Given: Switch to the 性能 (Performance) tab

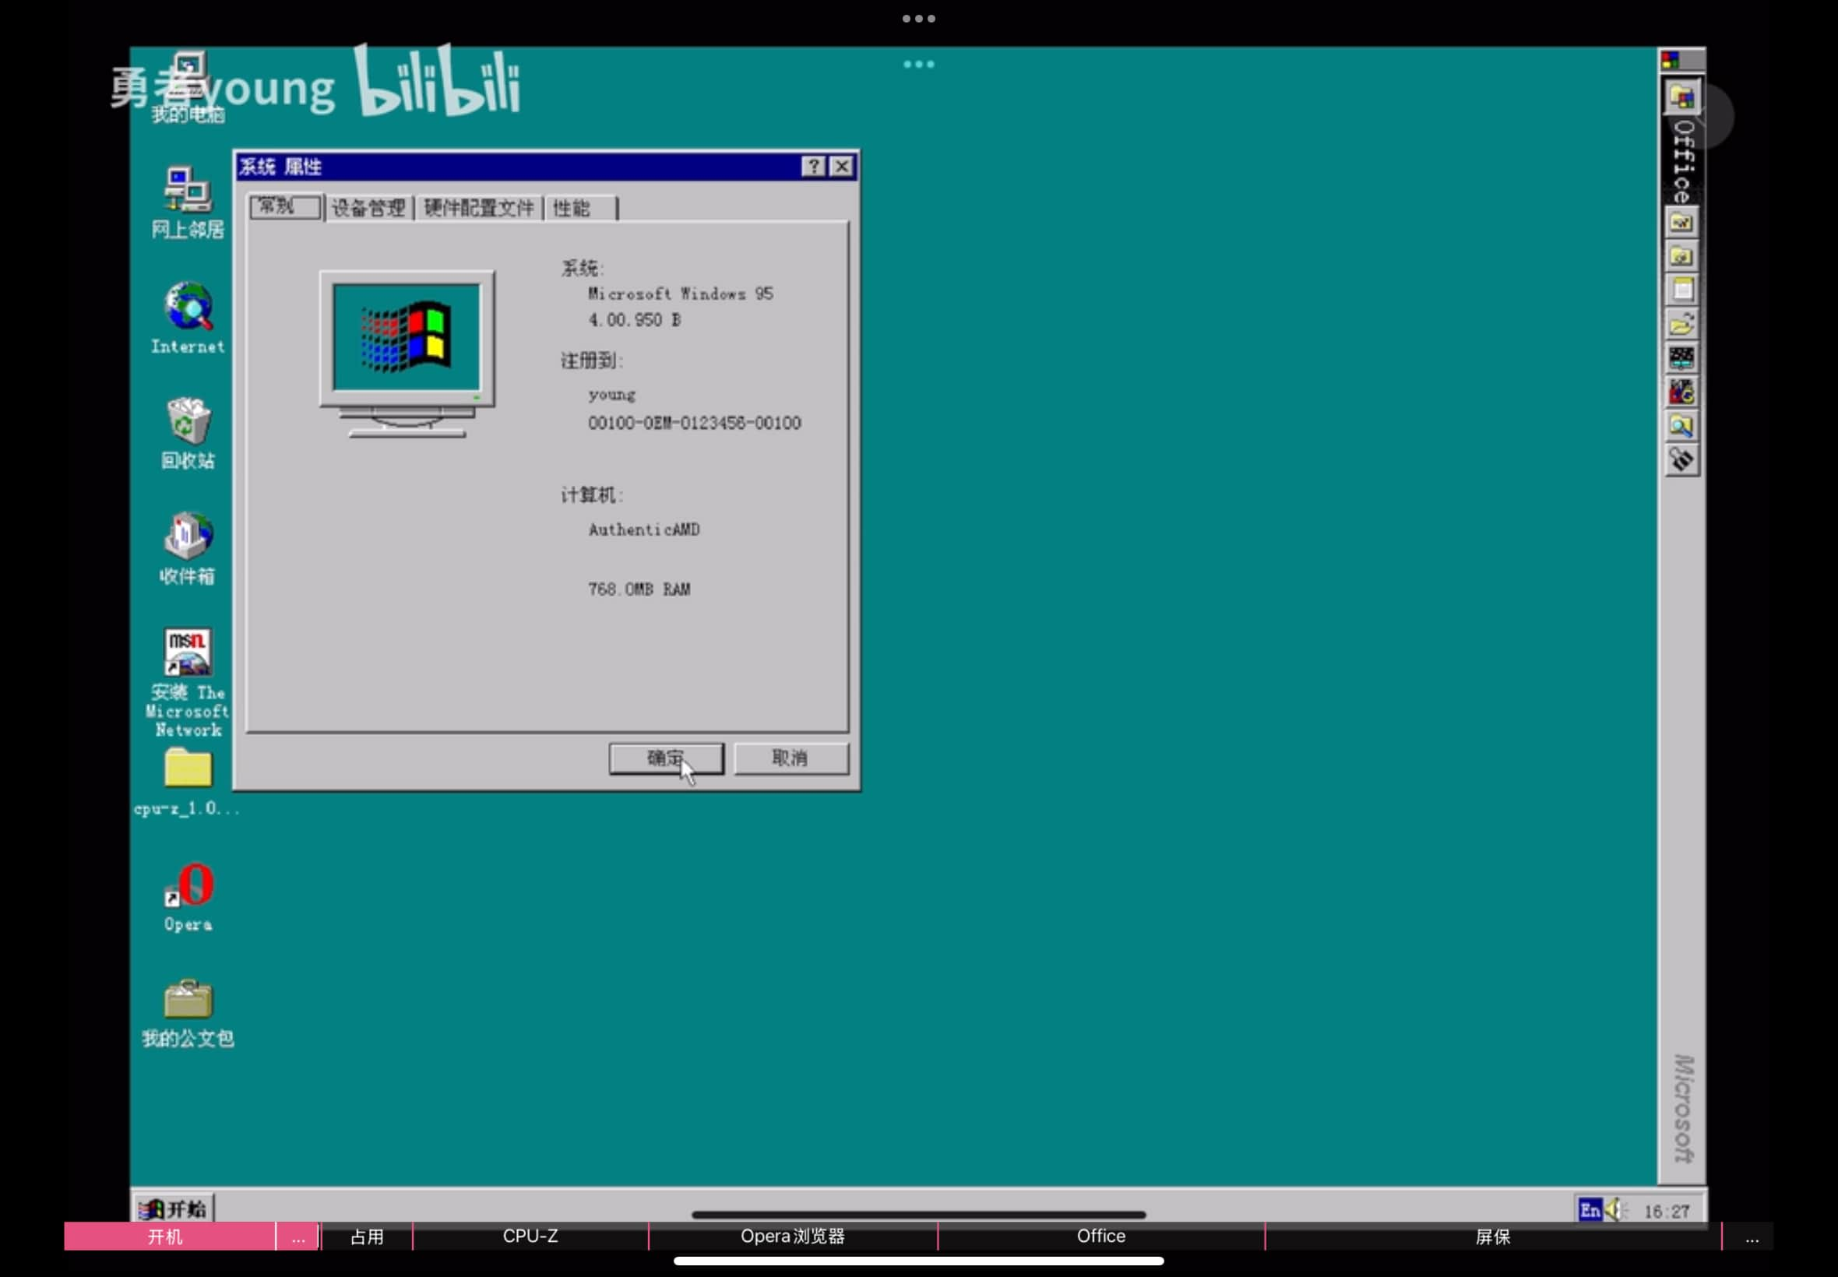Looking at the screenshot, I should pos(582,208).
